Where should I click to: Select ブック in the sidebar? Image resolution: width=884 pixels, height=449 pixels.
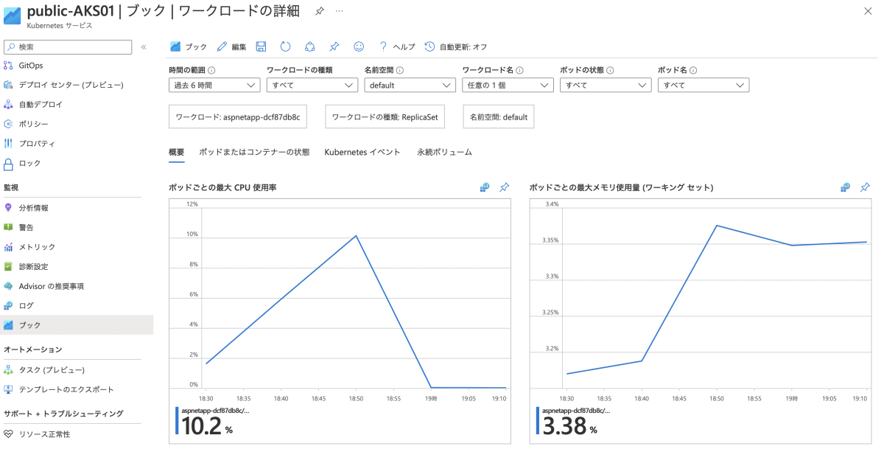(x=77, y=325)
